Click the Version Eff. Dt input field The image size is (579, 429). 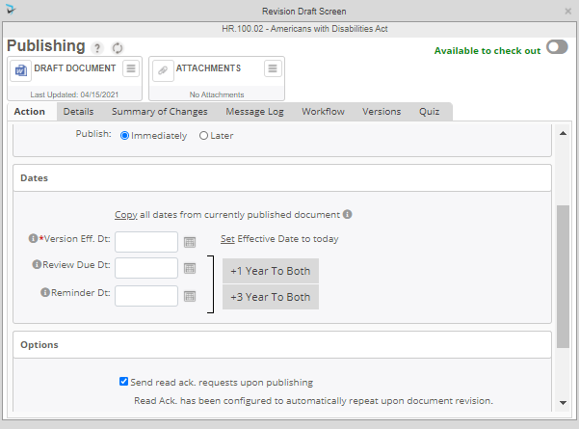pos(146,242)
